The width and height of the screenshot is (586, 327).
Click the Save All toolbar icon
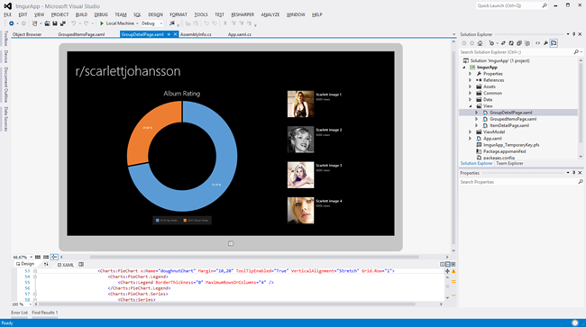coord(63,23)
